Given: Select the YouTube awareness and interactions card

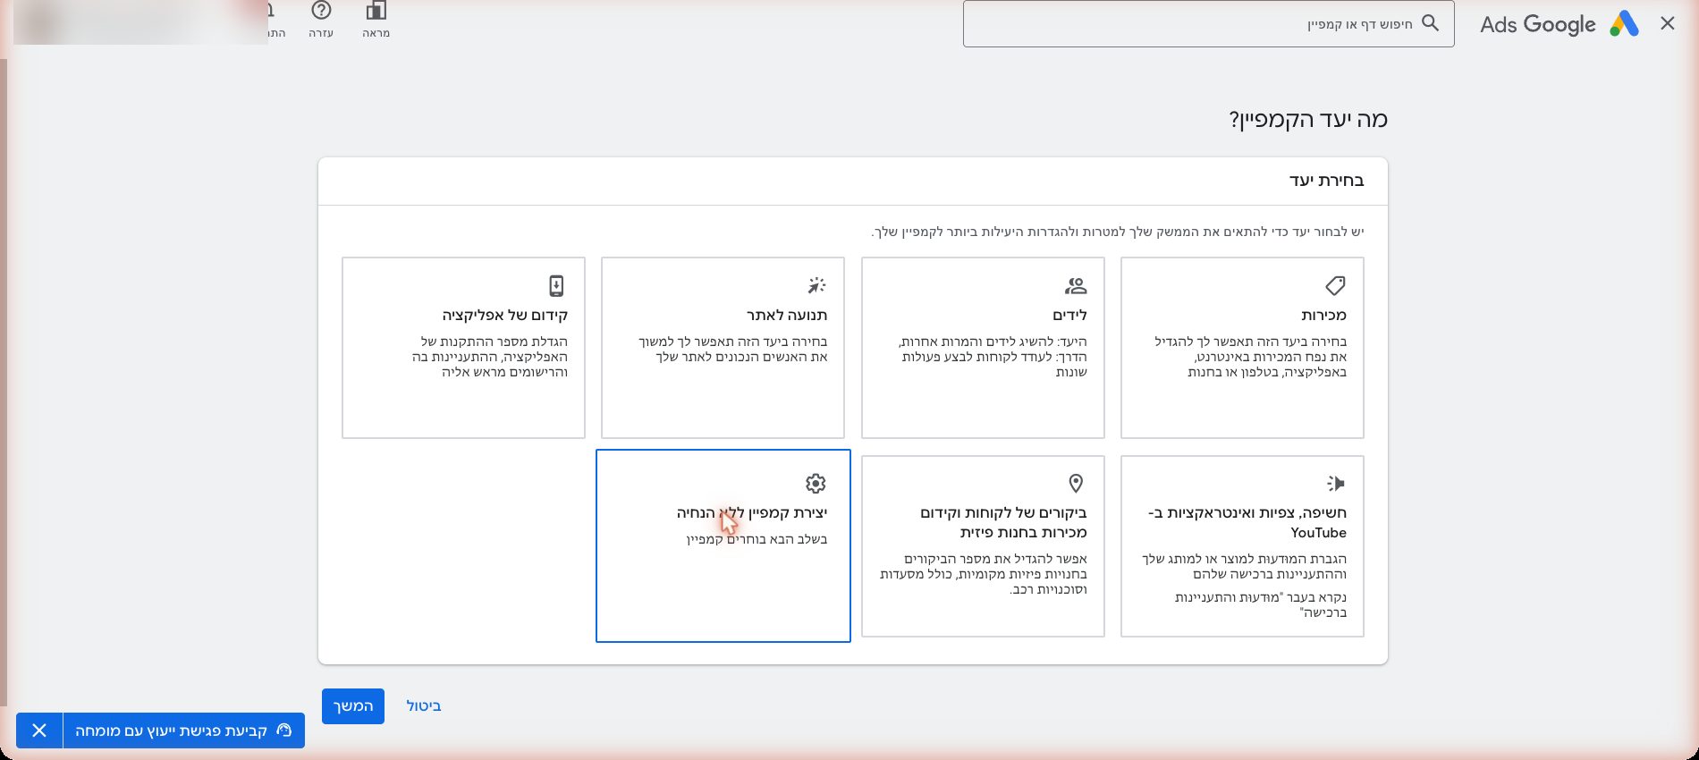Looking at the screenshot, I should pyautogui.click(x=1242, y=546).
